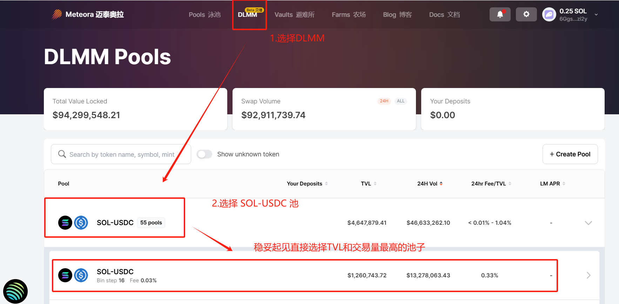The height and width of the screenshot is (304, 619).
Task: Click Bin step 16 label
Action: pyautogui.click(x=110, y=281)
